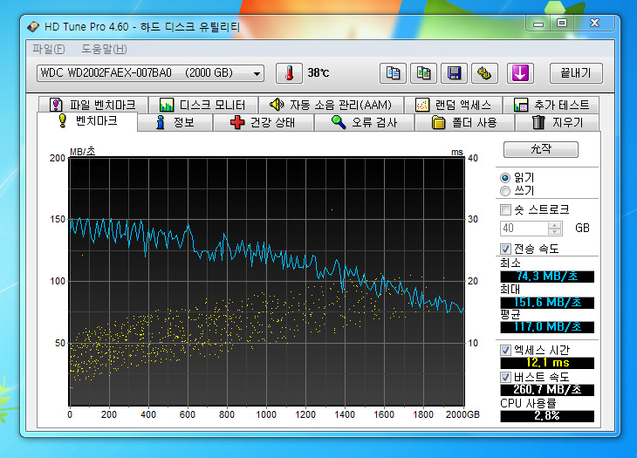
Task: Switch to the 지우기 tab
Action: pos(557,122)
